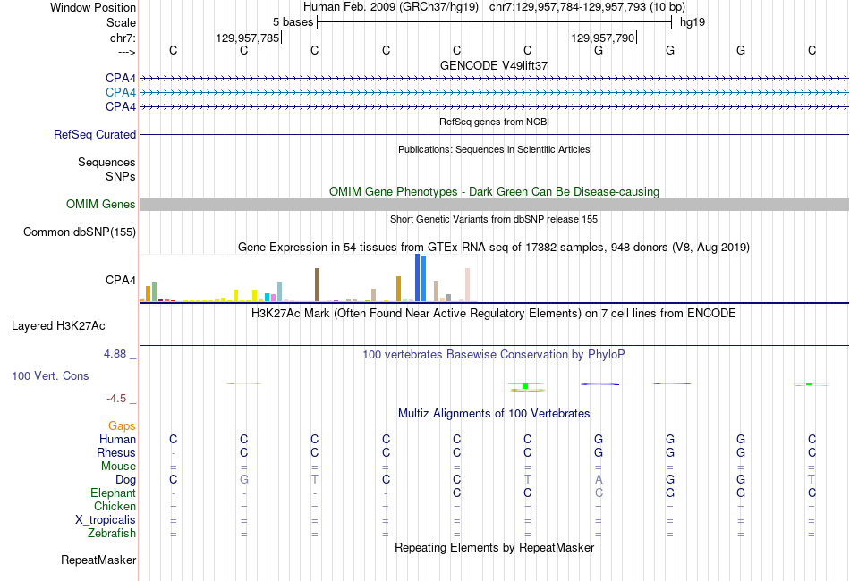The image size is (850, 581).
Task: Select the Elephant species label
Action: pos(113,493)
